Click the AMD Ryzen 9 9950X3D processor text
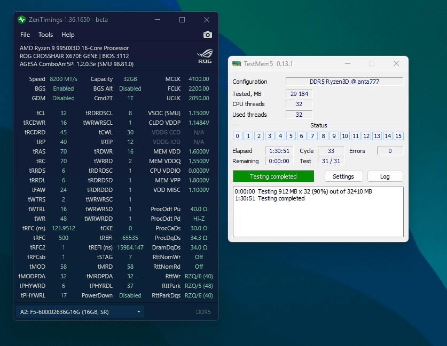 click(x=74, y=48)
